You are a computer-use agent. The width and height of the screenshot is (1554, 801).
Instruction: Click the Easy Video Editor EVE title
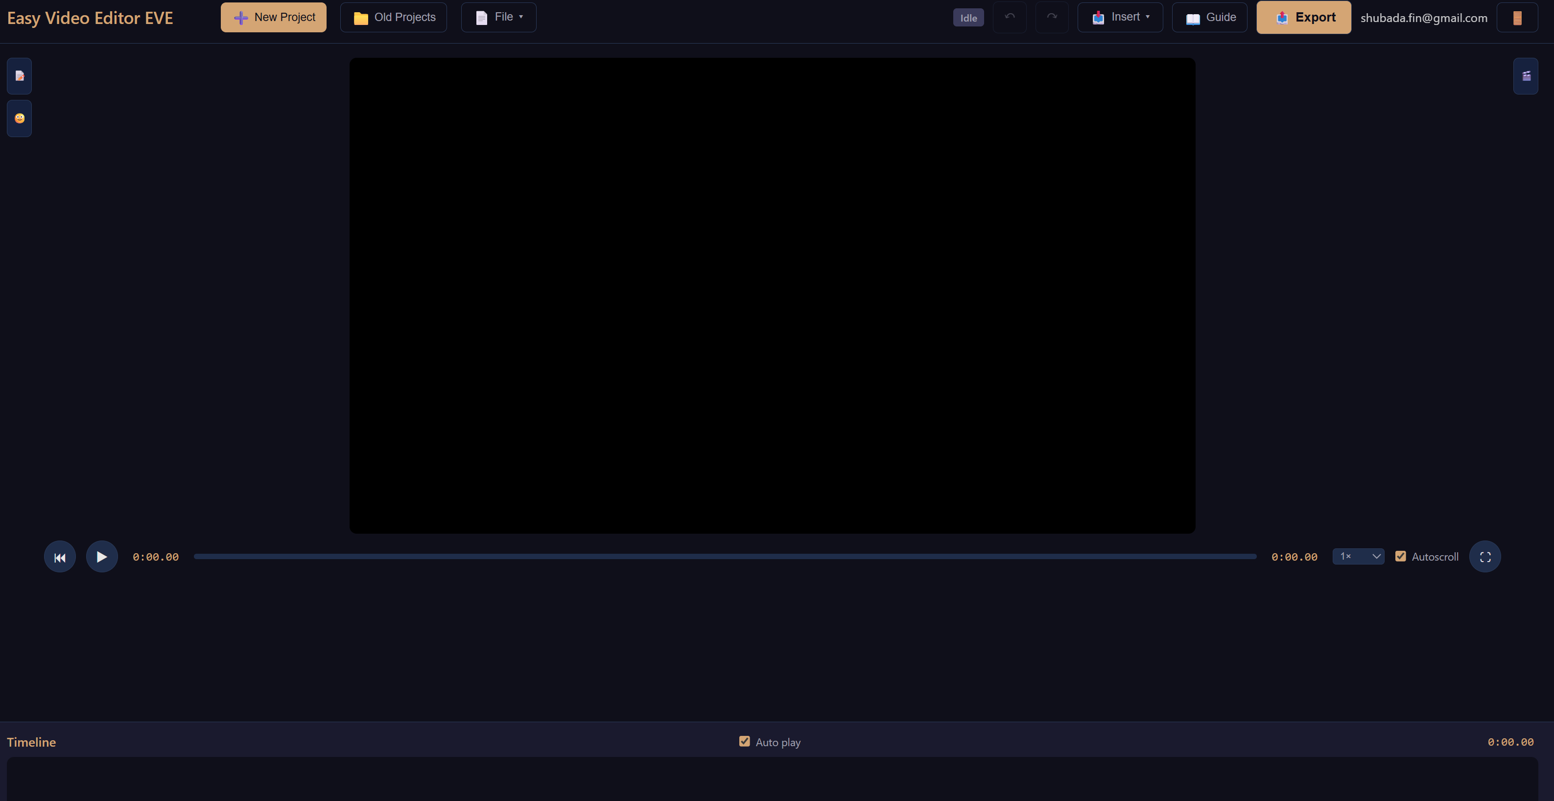pyautogui.click(x=90, y=18)
